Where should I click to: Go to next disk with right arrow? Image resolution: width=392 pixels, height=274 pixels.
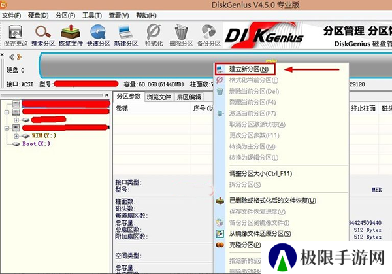tap(19, 57)
